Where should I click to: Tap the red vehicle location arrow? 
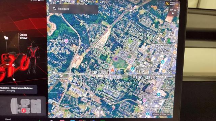pos(112,70)
